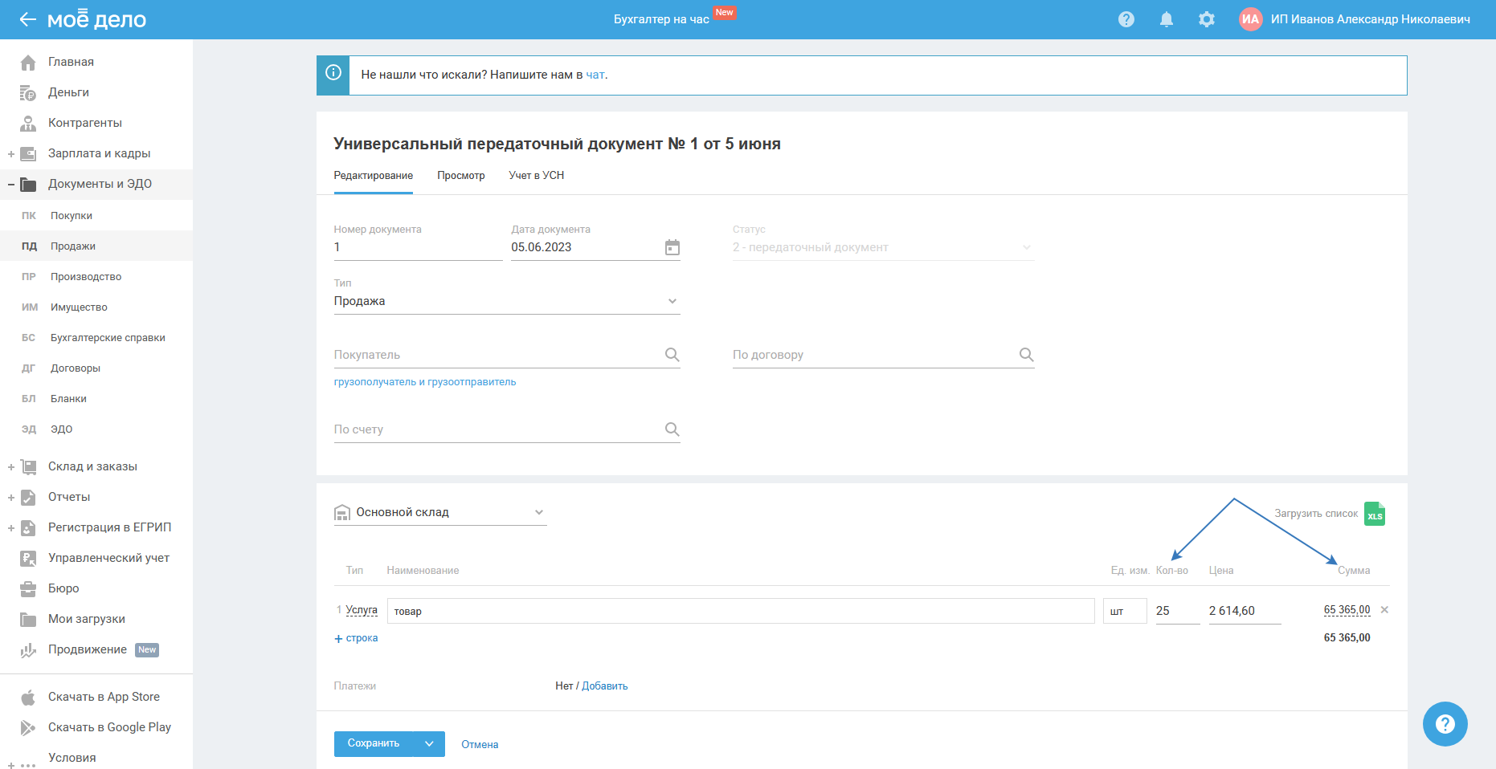The height and width of the screenshot is (769, 1496).
Task: Click the Отмена link
Action: click(x=480, y=745)
